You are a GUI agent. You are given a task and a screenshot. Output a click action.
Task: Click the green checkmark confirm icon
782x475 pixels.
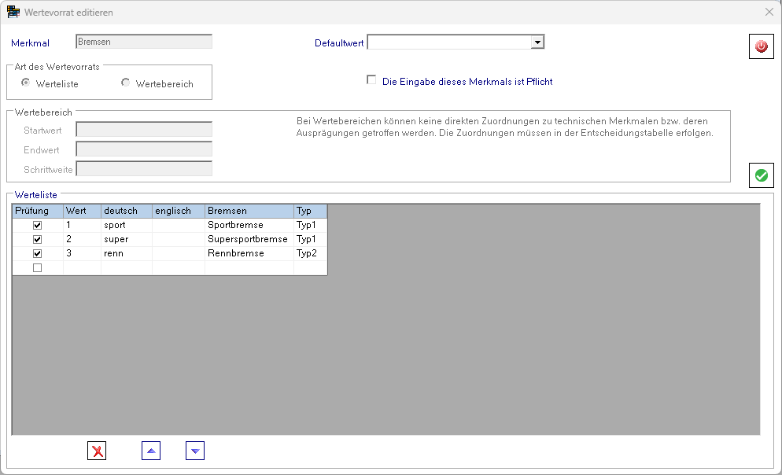pos(761,175)
